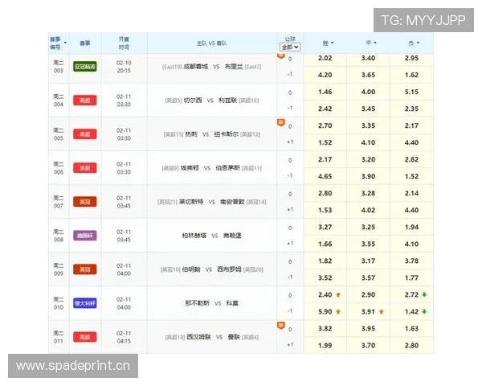482x386 pixels.
Task: Open the 让球 全部 dropdown filter
Action: point(290,47)
